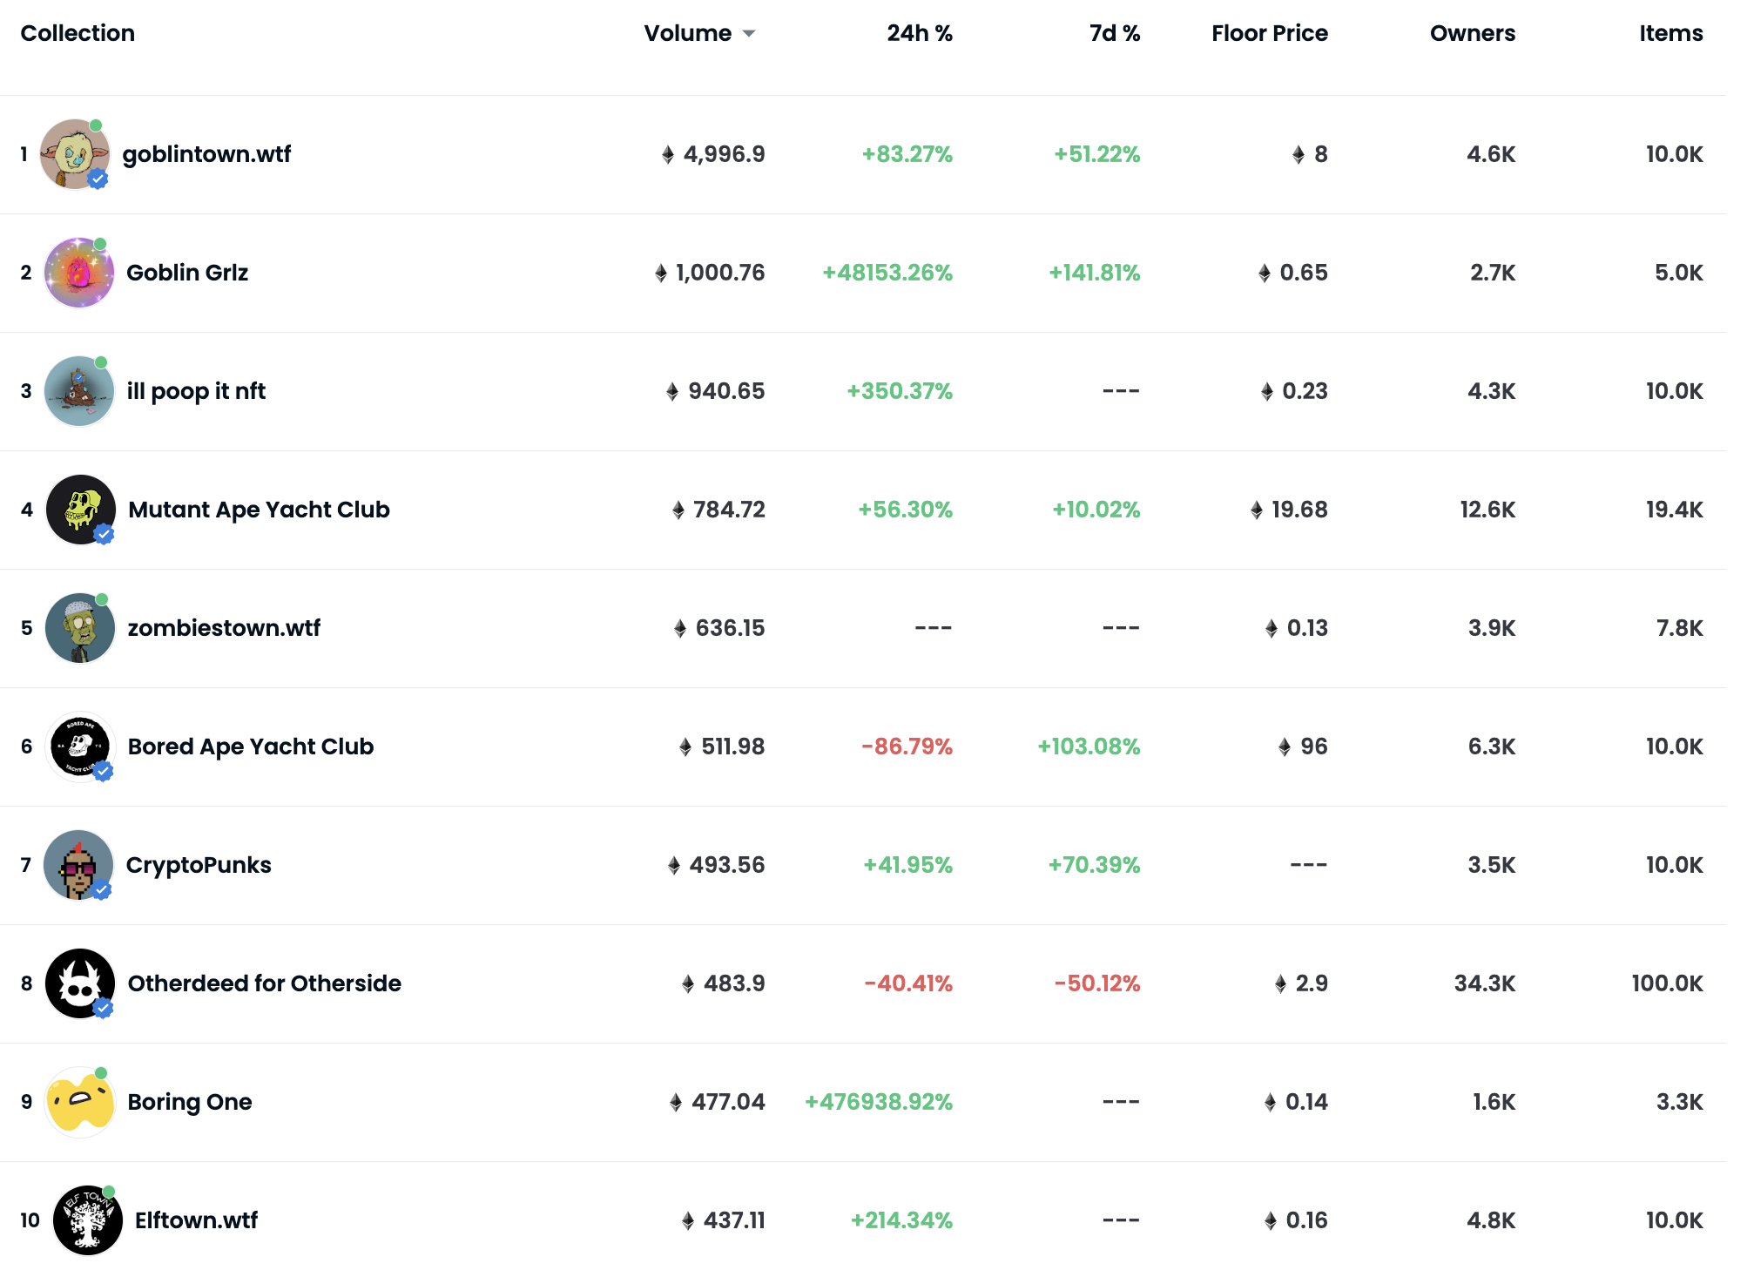
Task: Click verified badge on Otherdeed for Otherside
Action: point(103,1008)
